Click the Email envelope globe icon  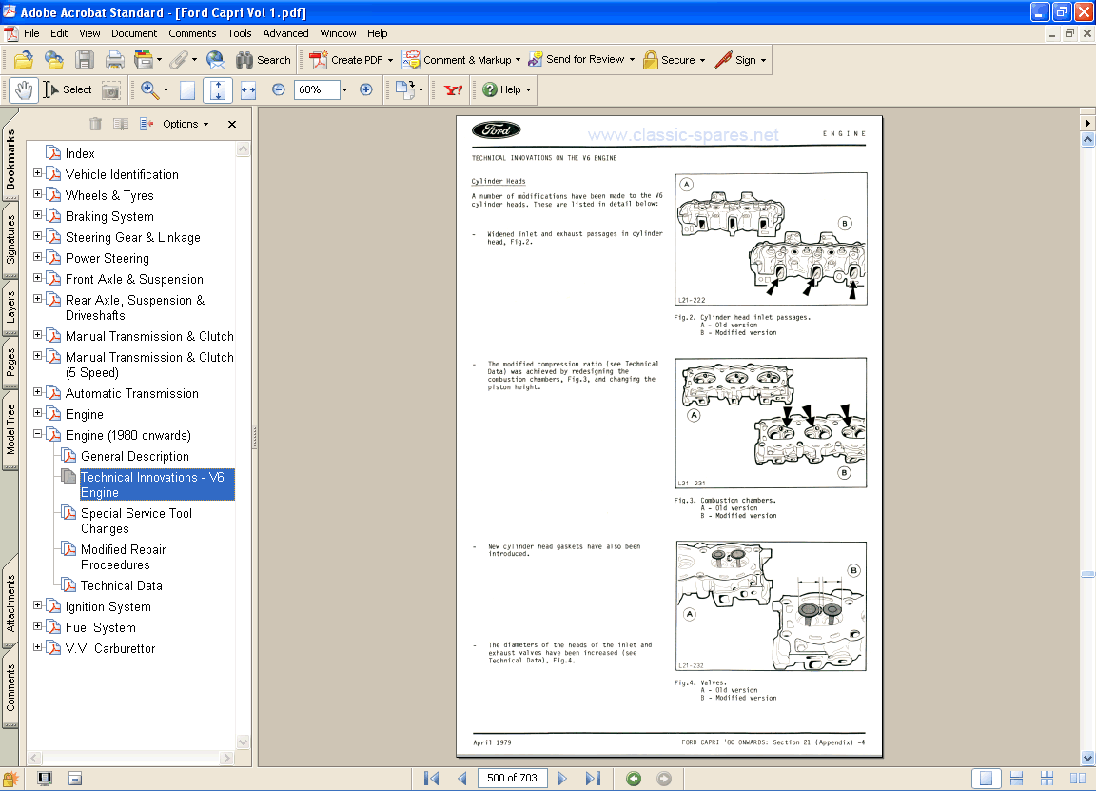215,60
